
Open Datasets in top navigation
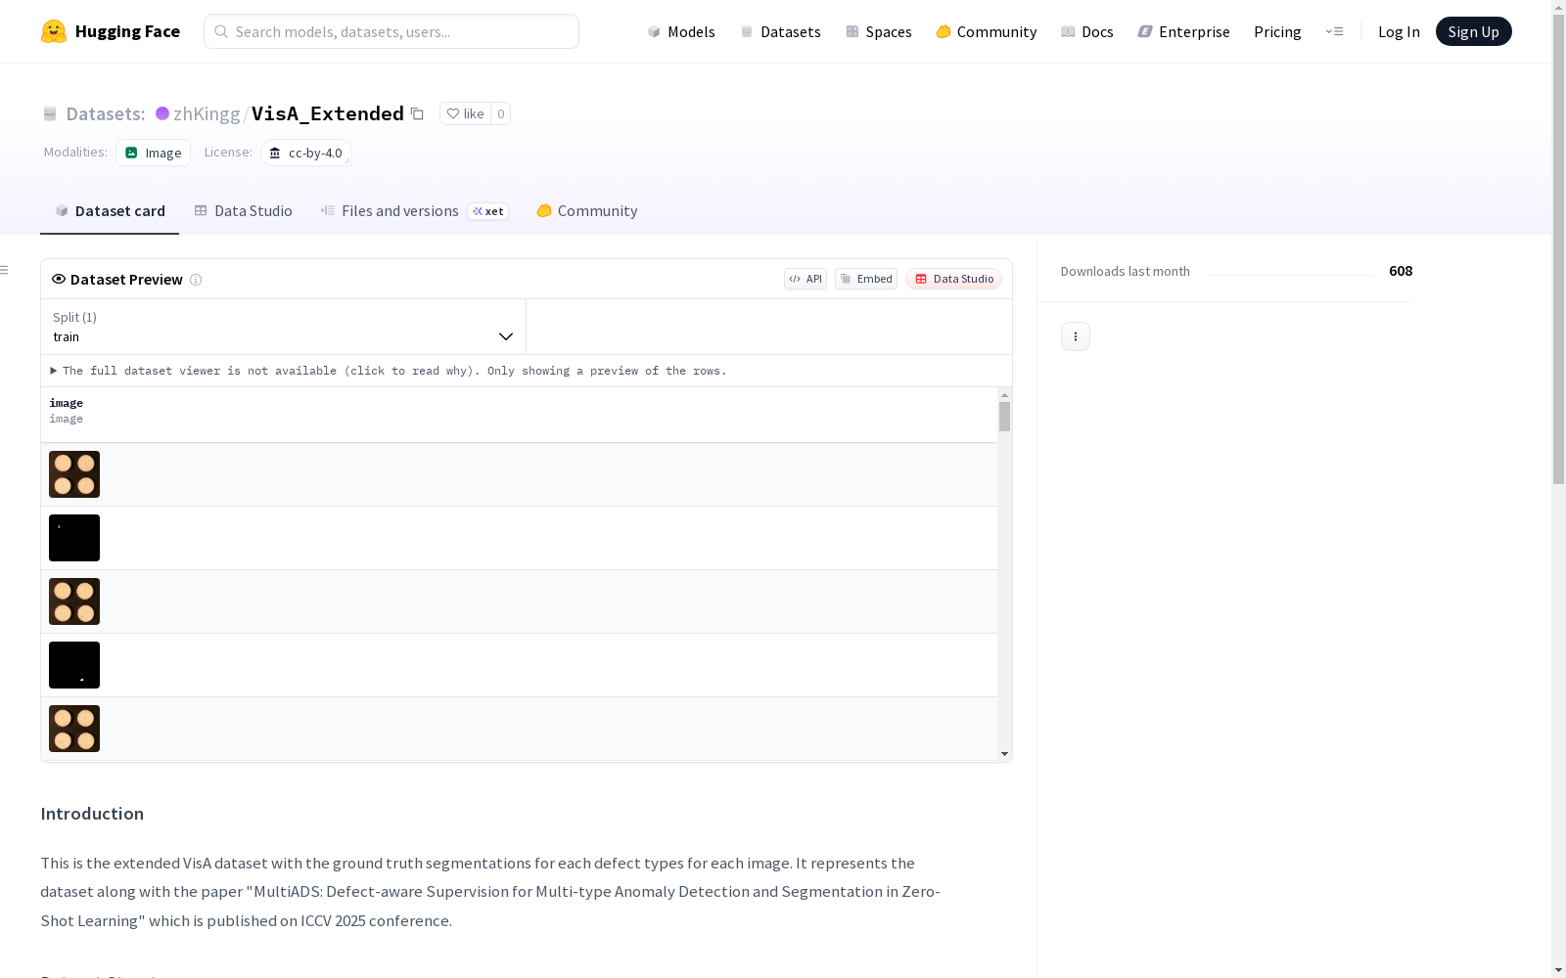click(780, 31)
